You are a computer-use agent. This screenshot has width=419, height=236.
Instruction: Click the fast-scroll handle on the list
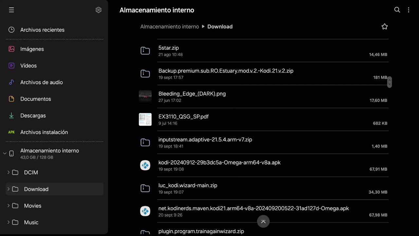389,82
